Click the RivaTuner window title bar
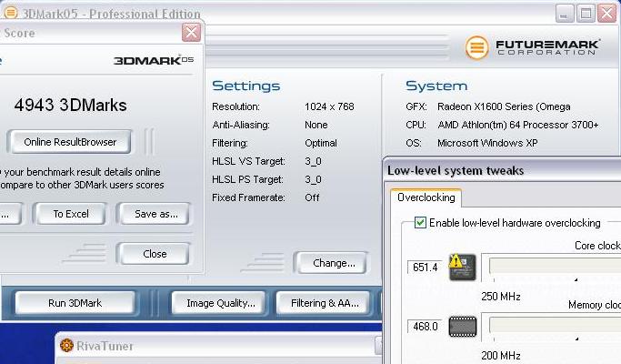 tap(218, 346)
